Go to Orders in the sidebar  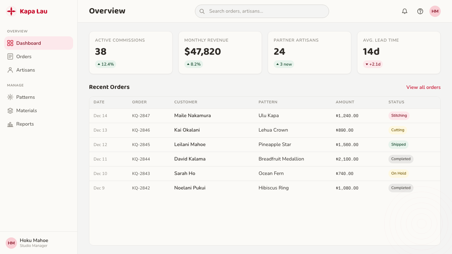(38, 56)
